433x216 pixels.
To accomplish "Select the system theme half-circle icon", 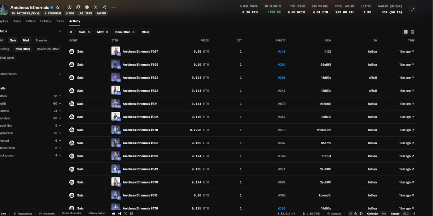I will coord(361,213).
